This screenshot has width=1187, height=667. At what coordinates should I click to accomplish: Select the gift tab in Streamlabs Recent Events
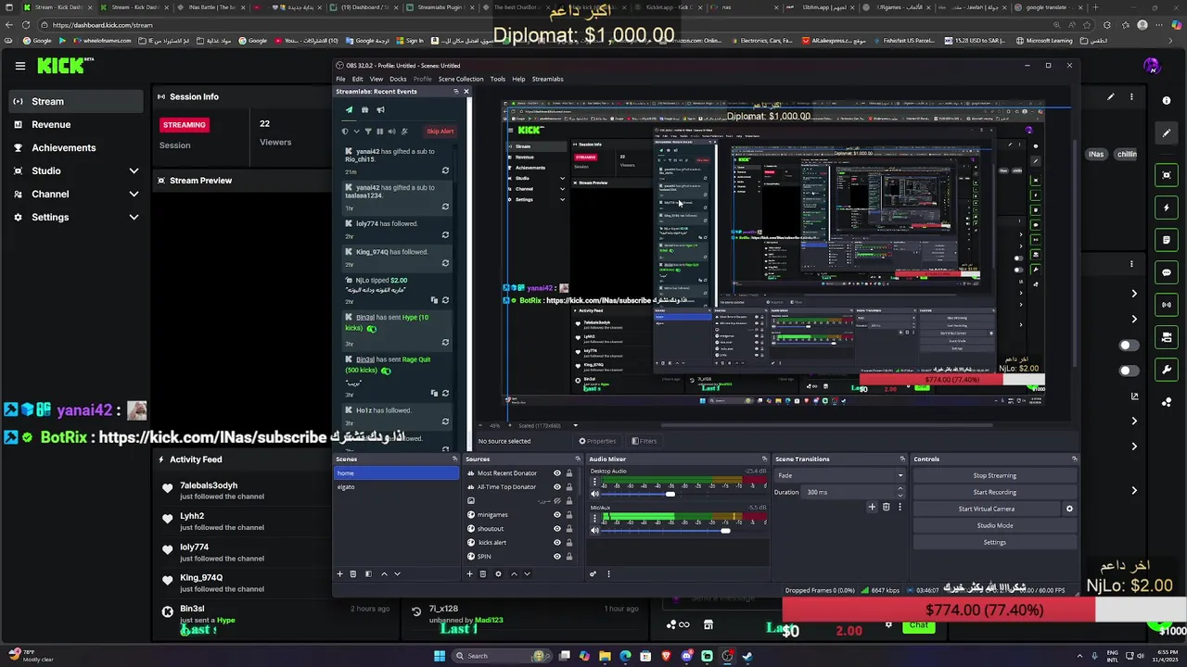pos(364,110)
